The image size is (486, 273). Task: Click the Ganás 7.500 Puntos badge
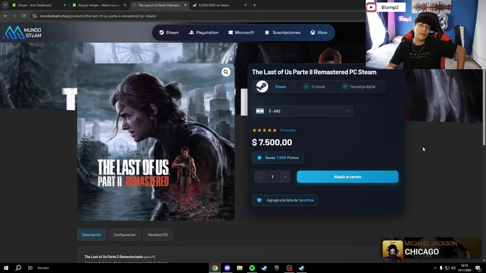tap(278, 158)
